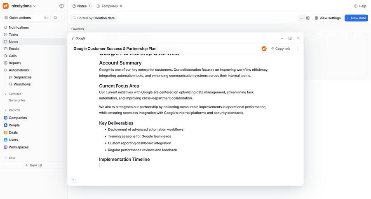Switch to grid view layout icon

pyautogui.click(x=308, y=18)
